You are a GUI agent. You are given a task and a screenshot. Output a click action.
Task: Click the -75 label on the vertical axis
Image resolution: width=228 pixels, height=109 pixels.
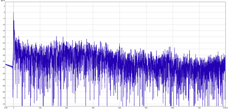click(4, 104)
